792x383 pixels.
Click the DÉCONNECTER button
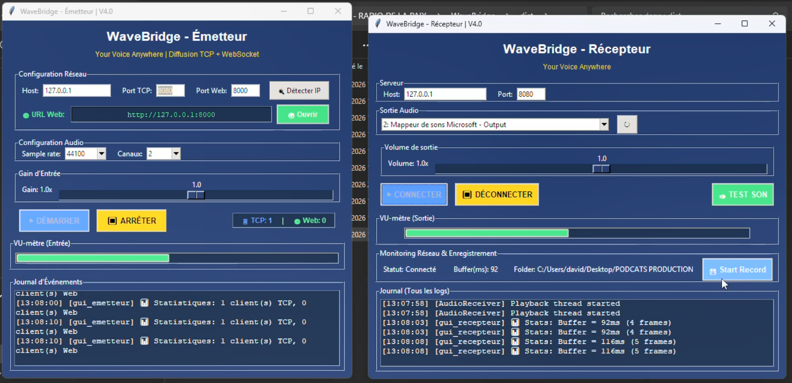point(497,194)
